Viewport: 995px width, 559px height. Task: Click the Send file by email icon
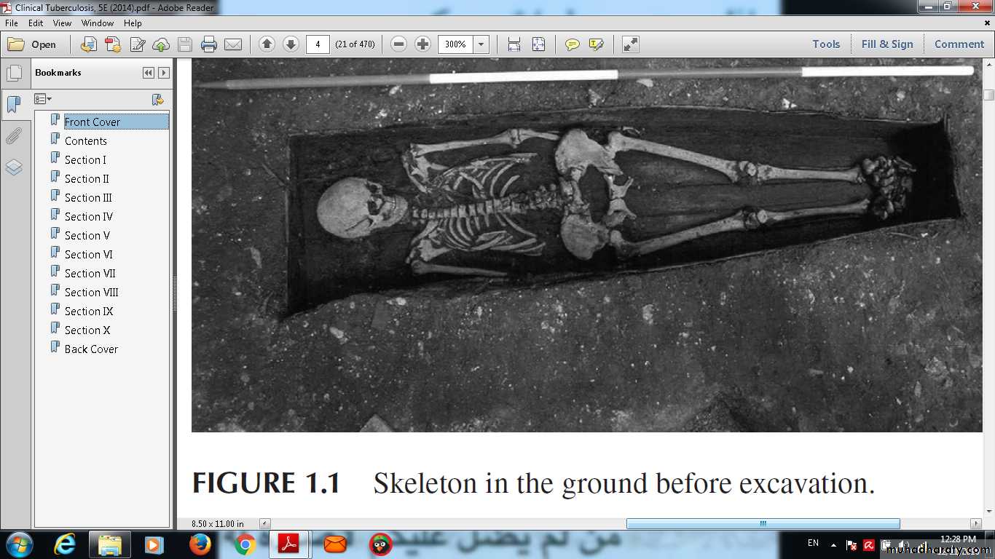[233, 44]
